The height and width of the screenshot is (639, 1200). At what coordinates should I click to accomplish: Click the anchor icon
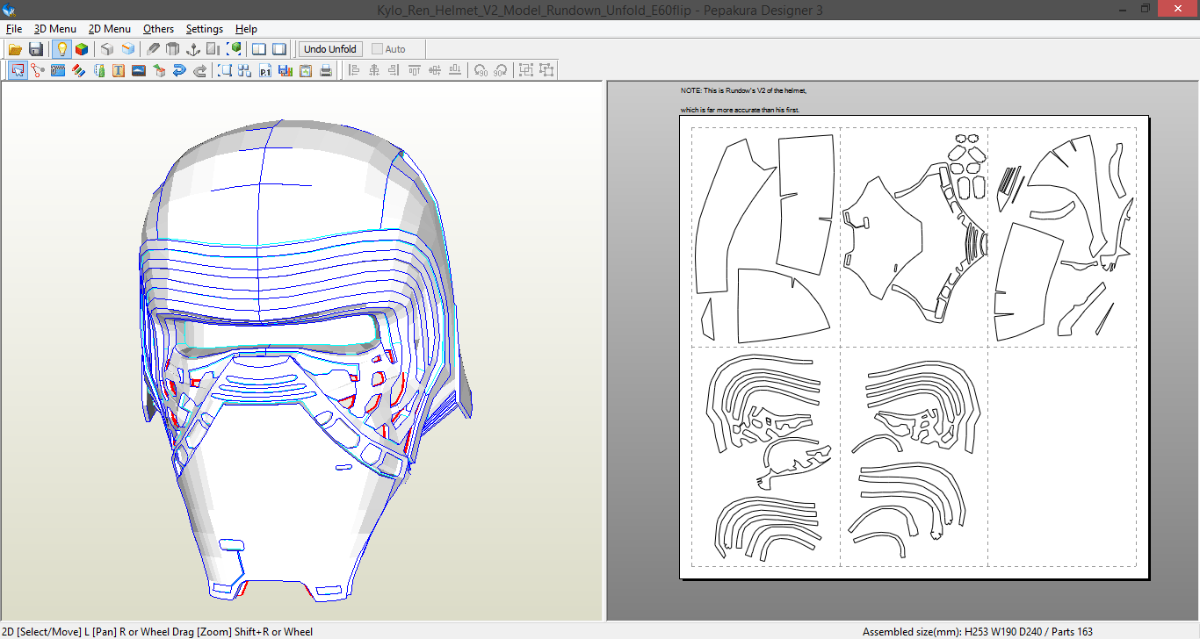pos(193,49)
